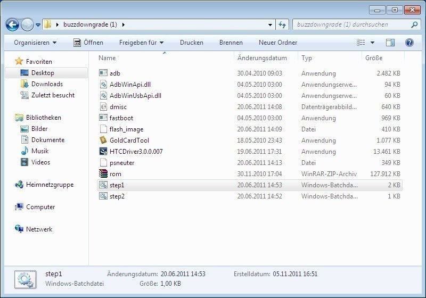
Task: Select the file name 'step2'
Action: click(117, 196)
